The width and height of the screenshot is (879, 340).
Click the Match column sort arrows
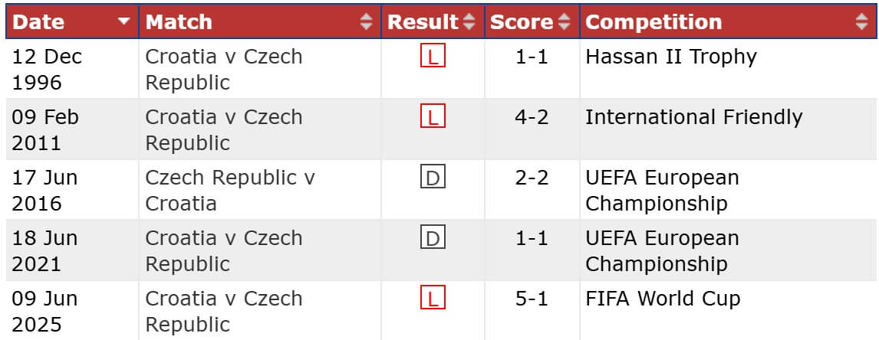click(x=366, y=22)
